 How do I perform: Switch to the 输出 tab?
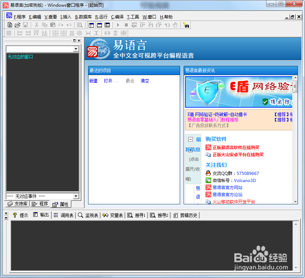(41, 215)
